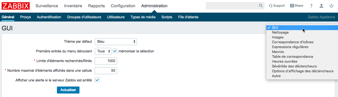Open the Surveillance menu
The width and height of the screenshot is (338, 97).
pos(47,6)
